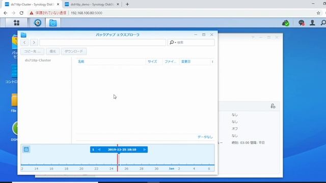Reload the browser page
The height and width of the screenshot is (183, 326).
(x=21, y=13)
